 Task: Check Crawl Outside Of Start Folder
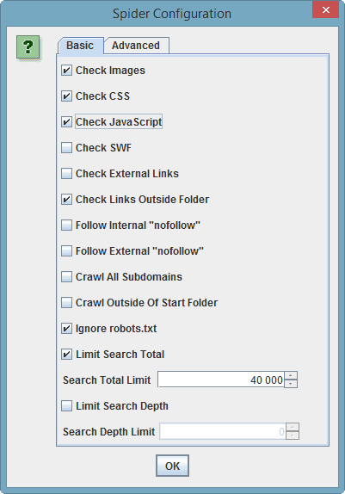66,303
